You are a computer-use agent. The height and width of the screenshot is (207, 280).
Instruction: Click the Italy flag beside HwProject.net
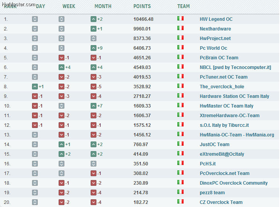pos(180,38)
